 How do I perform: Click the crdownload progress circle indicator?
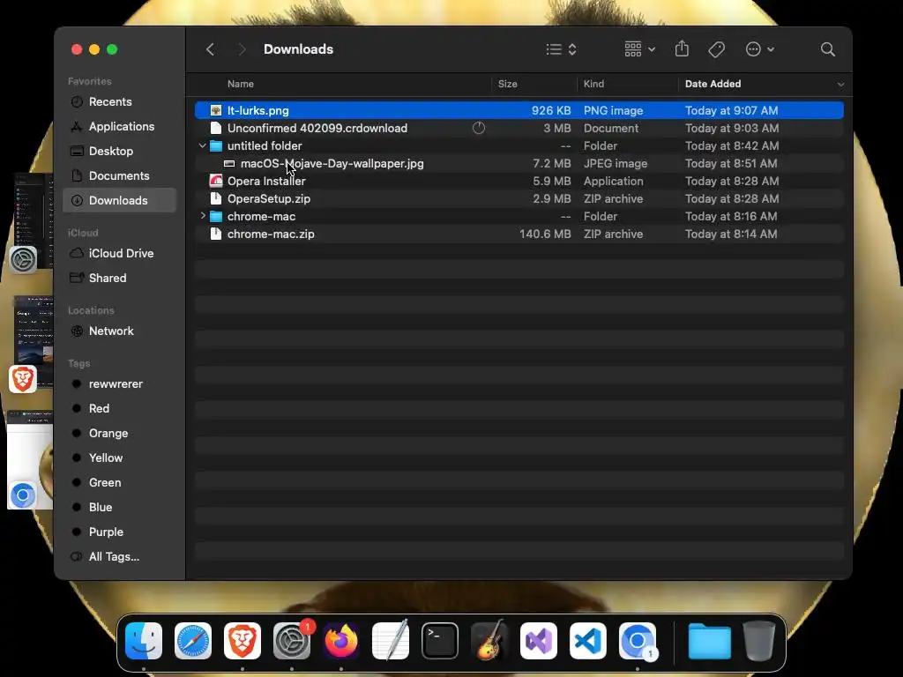click(x=479, y=129)
